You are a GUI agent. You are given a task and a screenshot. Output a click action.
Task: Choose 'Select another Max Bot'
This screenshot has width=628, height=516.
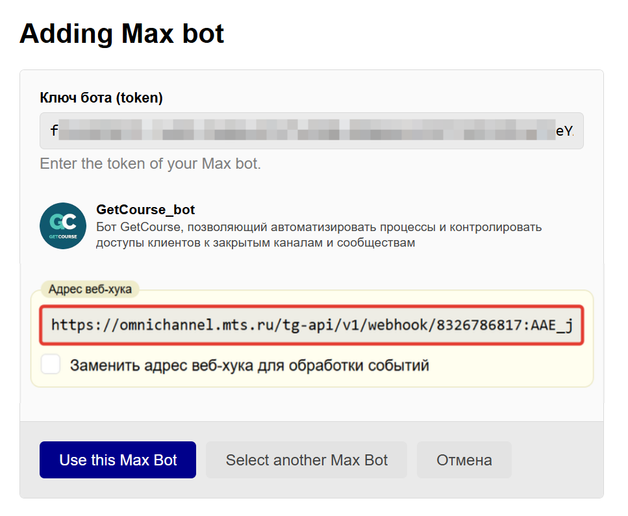307,460
